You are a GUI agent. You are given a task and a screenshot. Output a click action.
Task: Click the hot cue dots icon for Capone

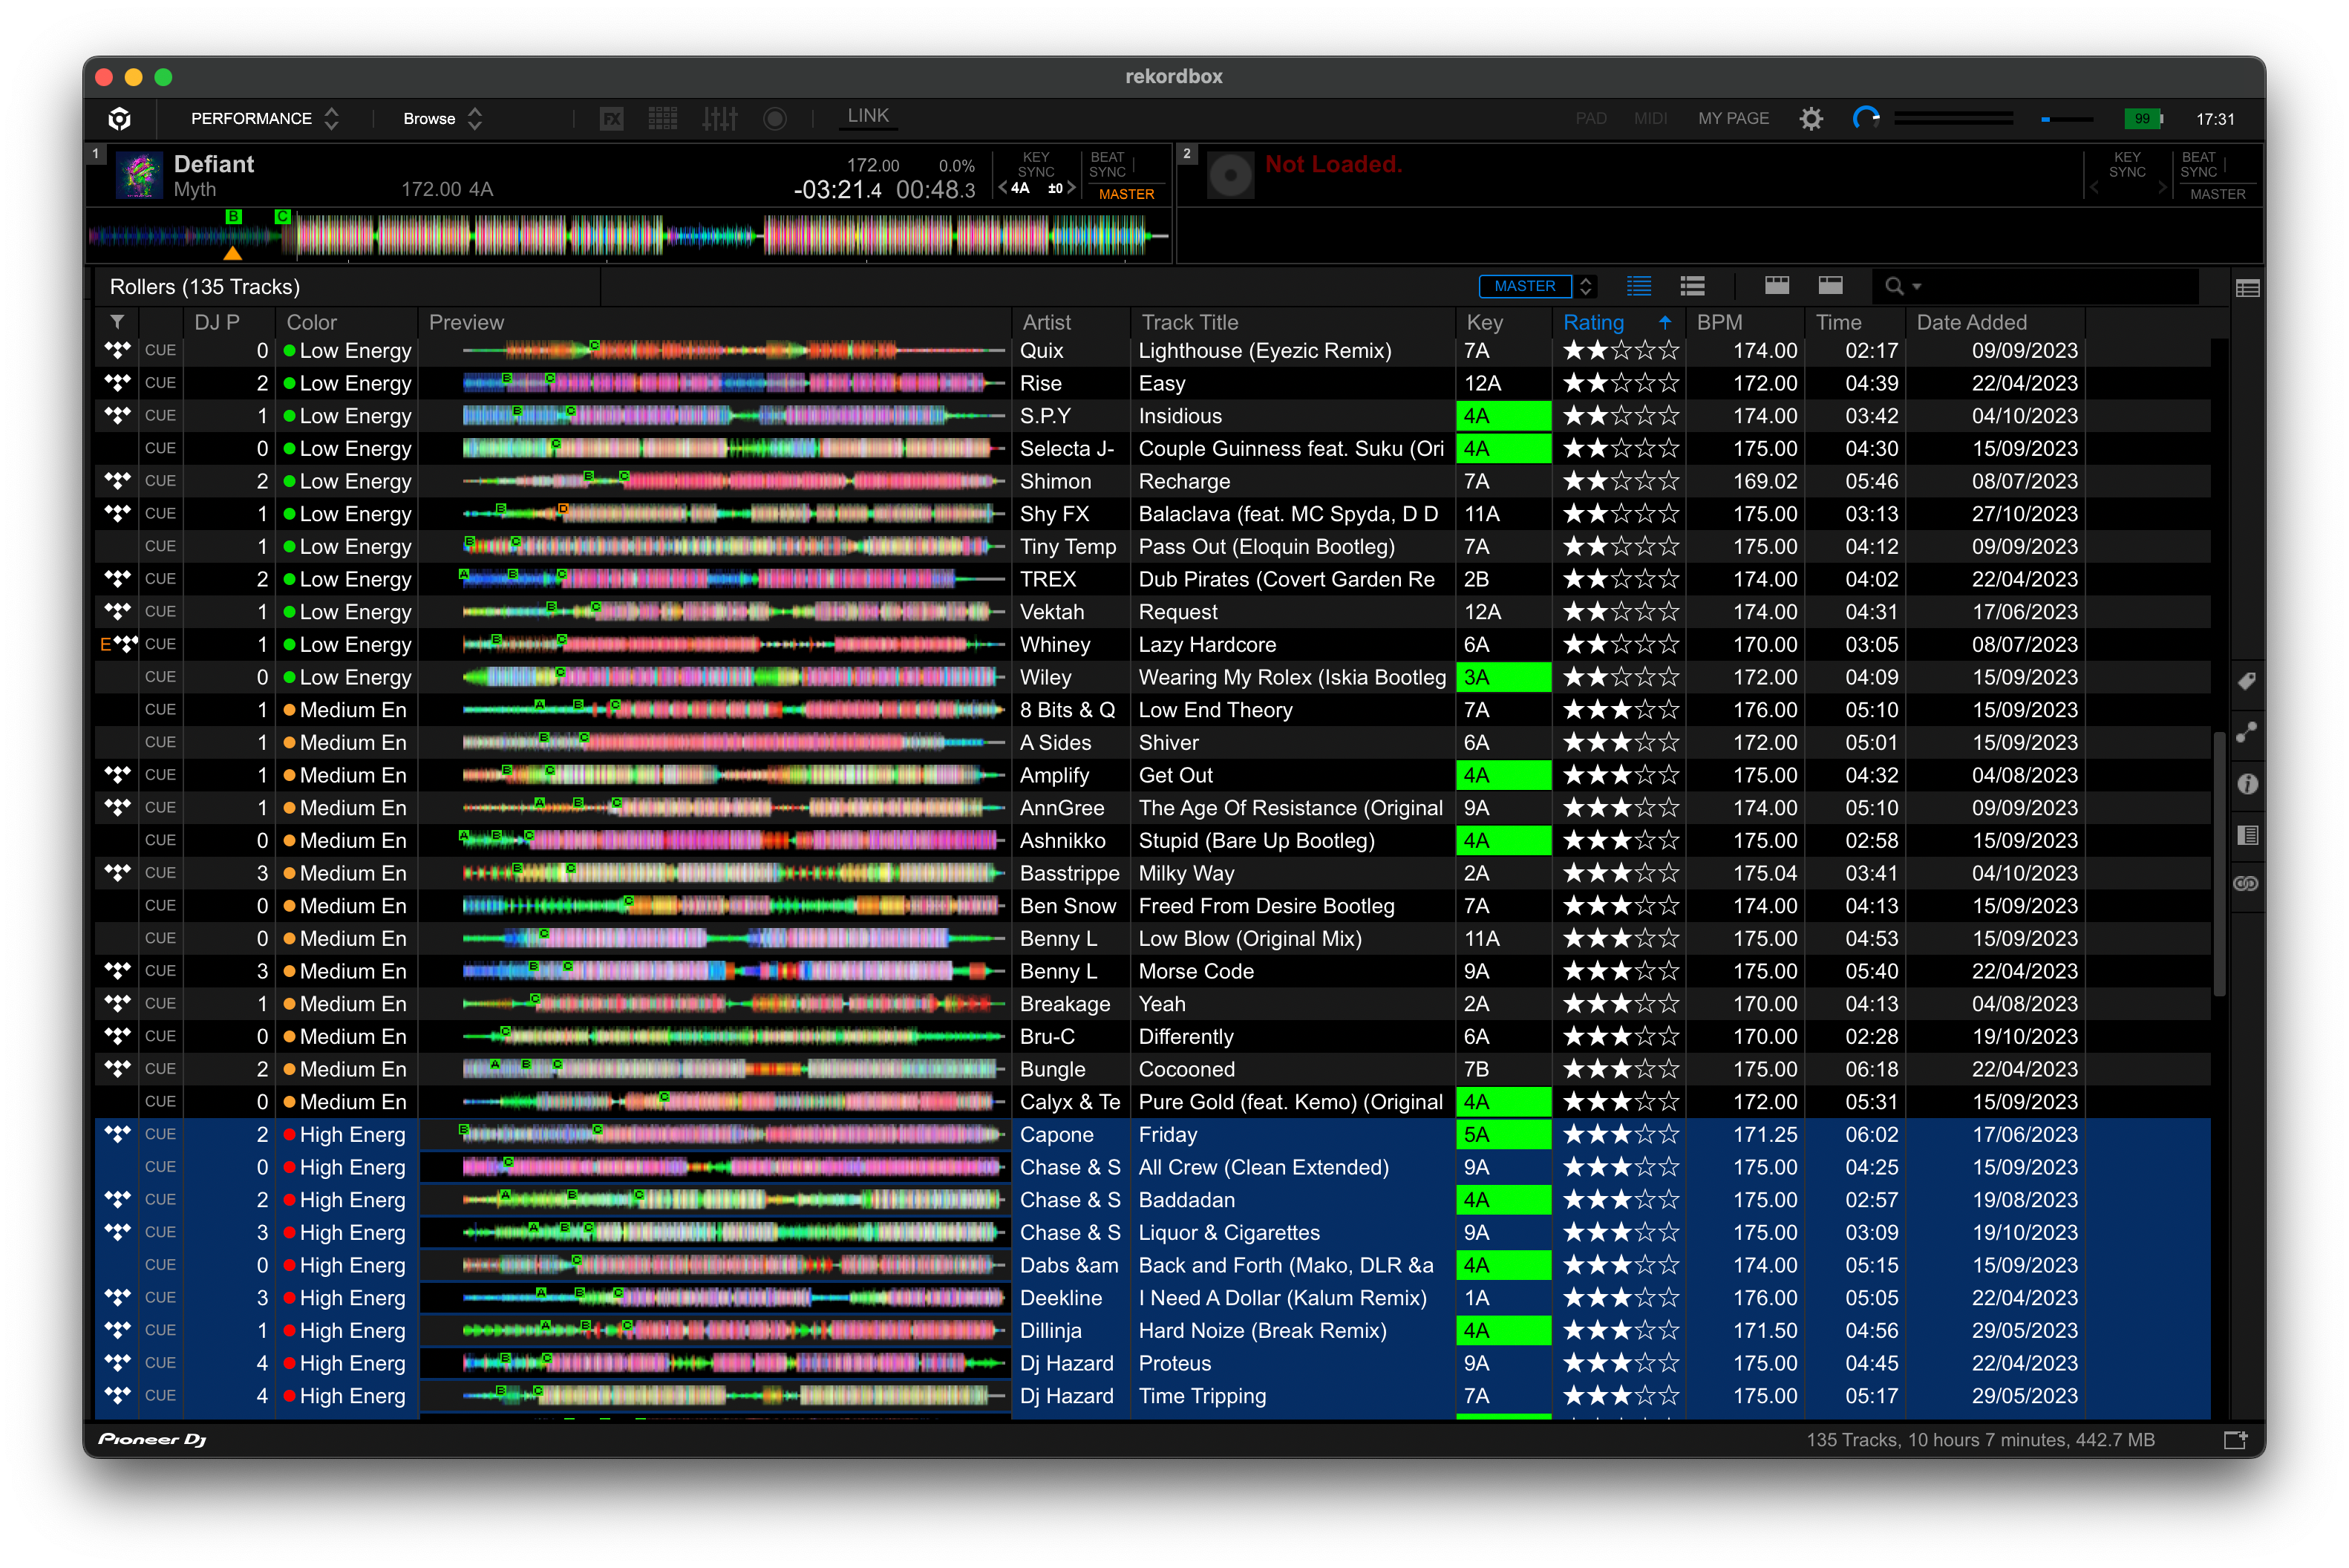[x=118, y=1134]
